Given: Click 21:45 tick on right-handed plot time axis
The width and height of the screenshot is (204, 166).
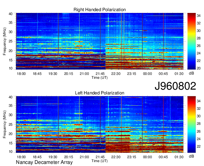Looking at the screenshot, I should point(100,74).
